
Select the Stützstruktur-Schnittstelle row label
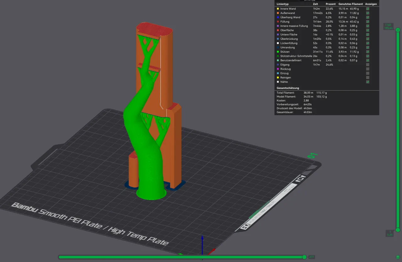[x=296, y=56]
